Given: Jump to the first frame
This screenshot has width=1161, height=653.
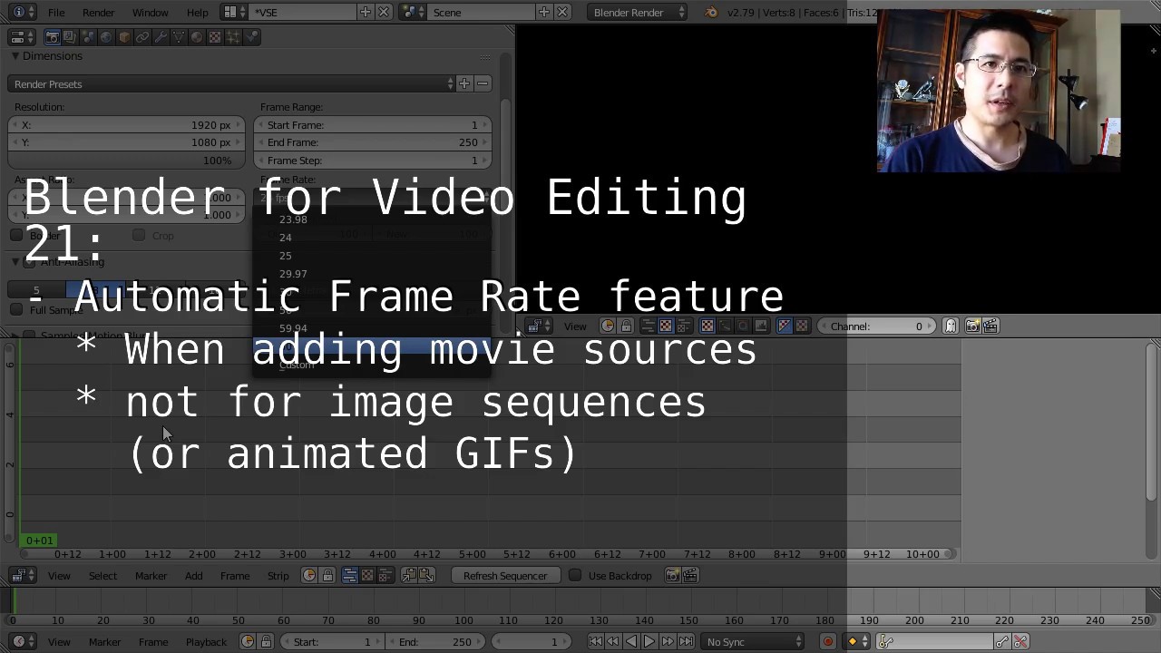Looking at the screenshot, I should point(595,642).
